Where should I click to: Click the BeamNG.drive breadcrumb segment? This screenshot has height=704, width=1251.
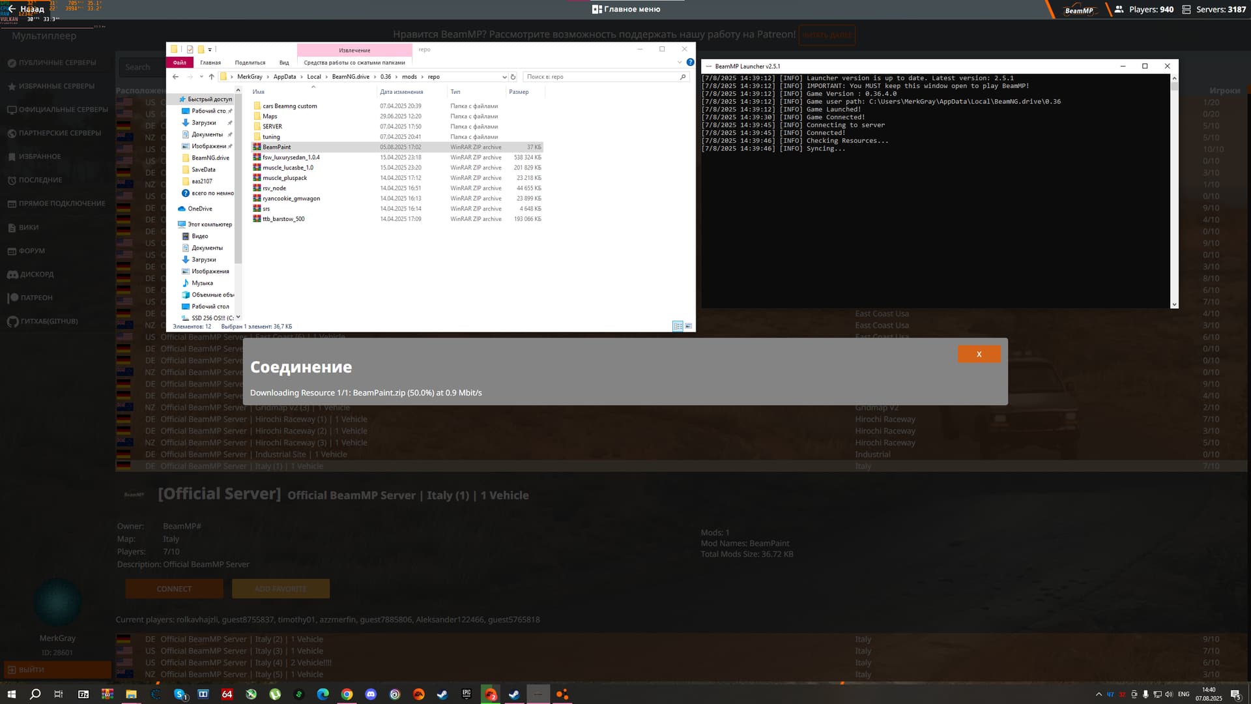coord(351,77)
